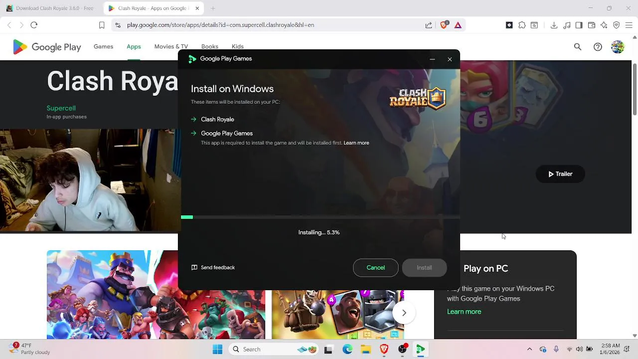Switch to the Download Clash Royale 3.6.0 browser tab
Image resolution: width=638 pixels, height=359 pixels.
tap(51, 8)
